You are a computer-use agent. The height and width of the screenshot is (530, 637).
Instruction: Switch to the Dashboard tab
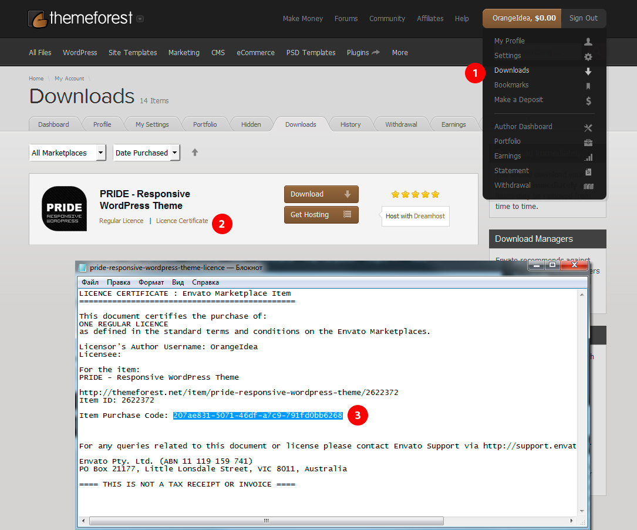click(53, 124)
